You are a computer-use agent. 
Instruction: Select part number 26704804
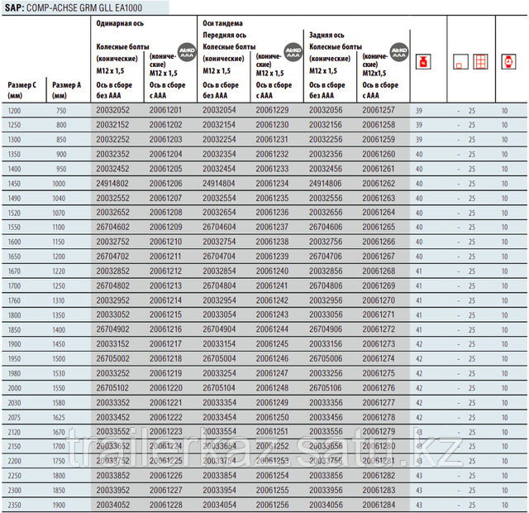point(219,285)
